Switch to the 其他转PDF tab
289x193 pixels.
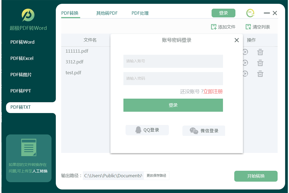tap(107, 13)
